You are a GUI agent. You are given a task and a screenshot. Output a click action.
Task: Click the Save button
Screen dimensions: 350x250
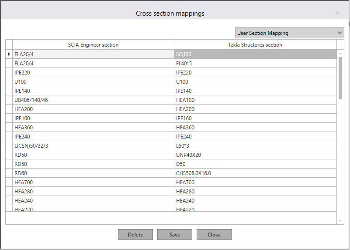(x=174, y=235)
